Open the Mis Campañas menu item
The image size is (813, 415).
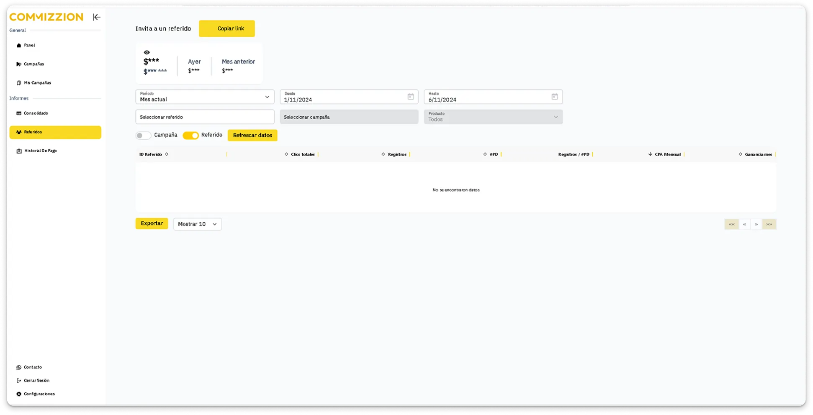point(55,83)
